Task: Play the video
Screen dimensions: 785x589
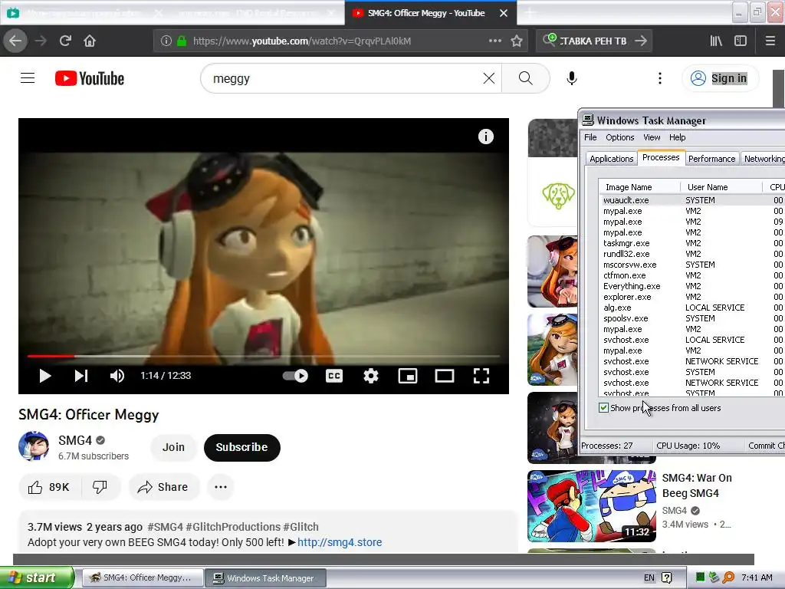Action: click(x=45, y=376)
